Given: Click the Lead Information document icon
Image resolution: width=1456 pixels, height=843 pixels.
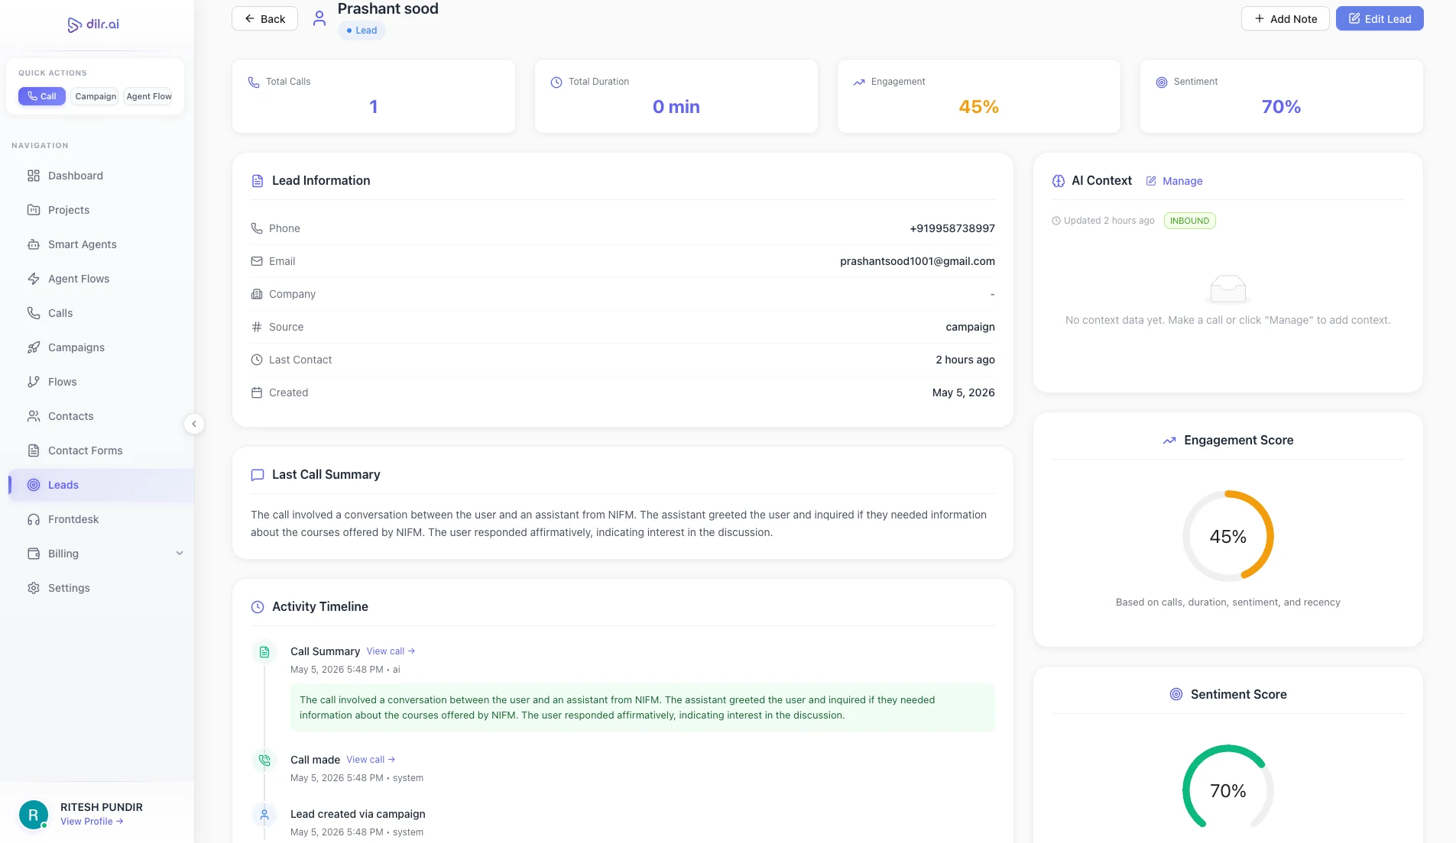Looking at the screenshot, I should [258, 181].
